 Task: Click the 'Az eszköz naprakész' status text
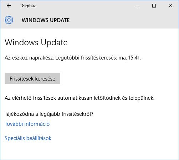29,58
